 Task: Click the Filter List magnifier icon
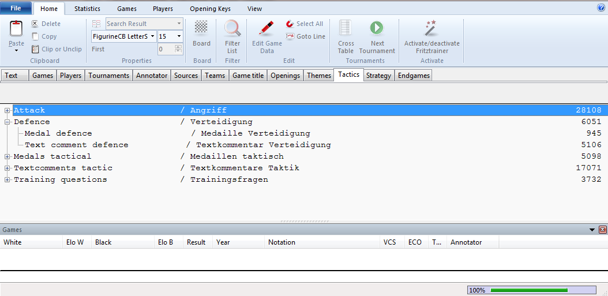[x=232, y=28]
